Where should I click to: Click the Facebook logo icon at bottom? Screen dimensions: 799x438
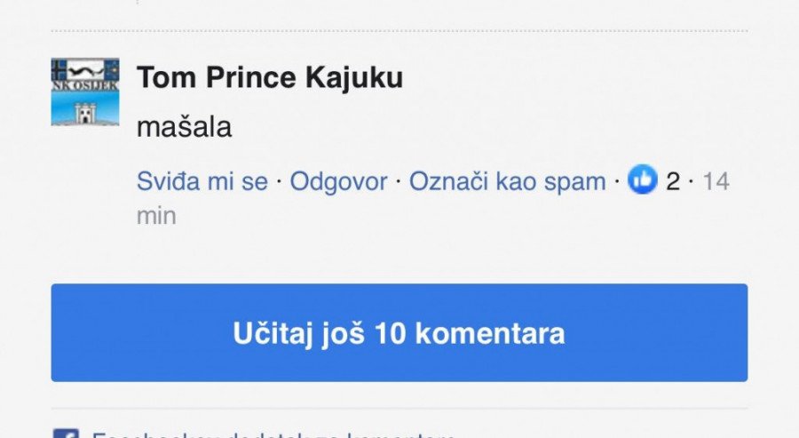point(66,434)
